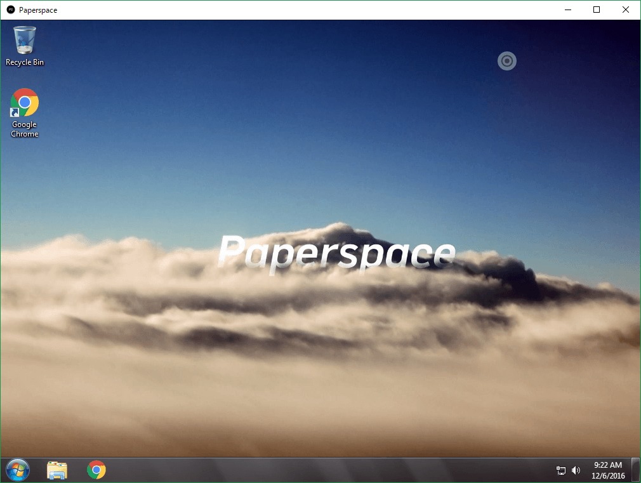Click the Paperspace logo in the title bar
The width and height of the screenshot is (641, 483).
coord(11,10)
